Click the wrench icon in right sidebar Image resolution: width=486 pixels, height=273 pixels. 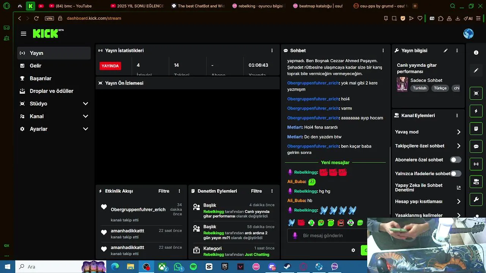tap(476, 199)
